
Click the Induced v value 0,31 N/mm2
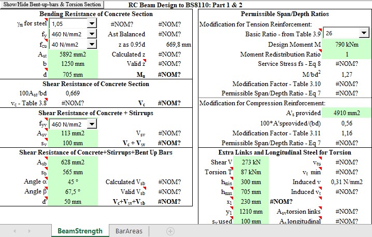tap(347, 182)
